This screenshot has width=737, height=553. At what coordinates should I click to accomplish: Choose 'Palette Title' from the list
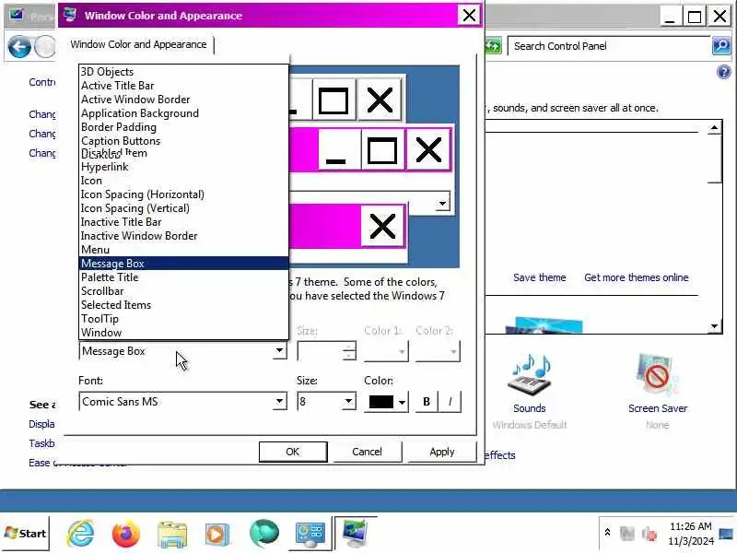pos(183,277)
